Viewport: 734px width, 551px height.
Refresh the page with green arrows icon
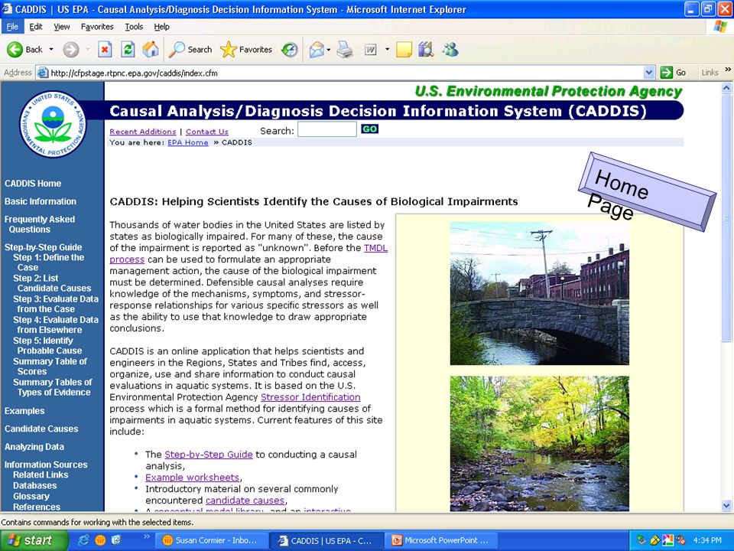click(x=128, y=49)
